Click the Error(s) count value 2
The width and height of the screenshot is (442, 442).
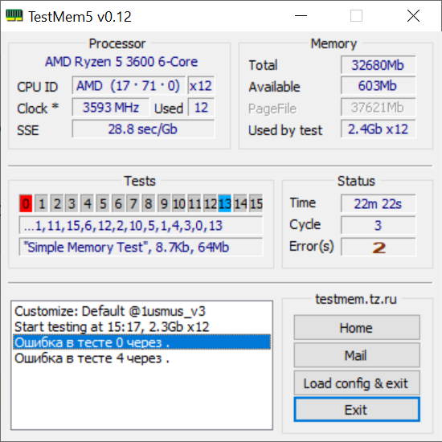[378, 247]
